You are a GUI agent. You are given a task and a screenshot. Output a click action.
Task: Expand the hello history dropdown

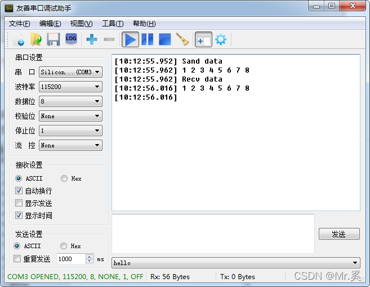tap(355, 263)
